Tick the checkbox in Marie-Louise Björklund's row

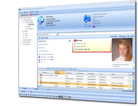tap(38, 78)
